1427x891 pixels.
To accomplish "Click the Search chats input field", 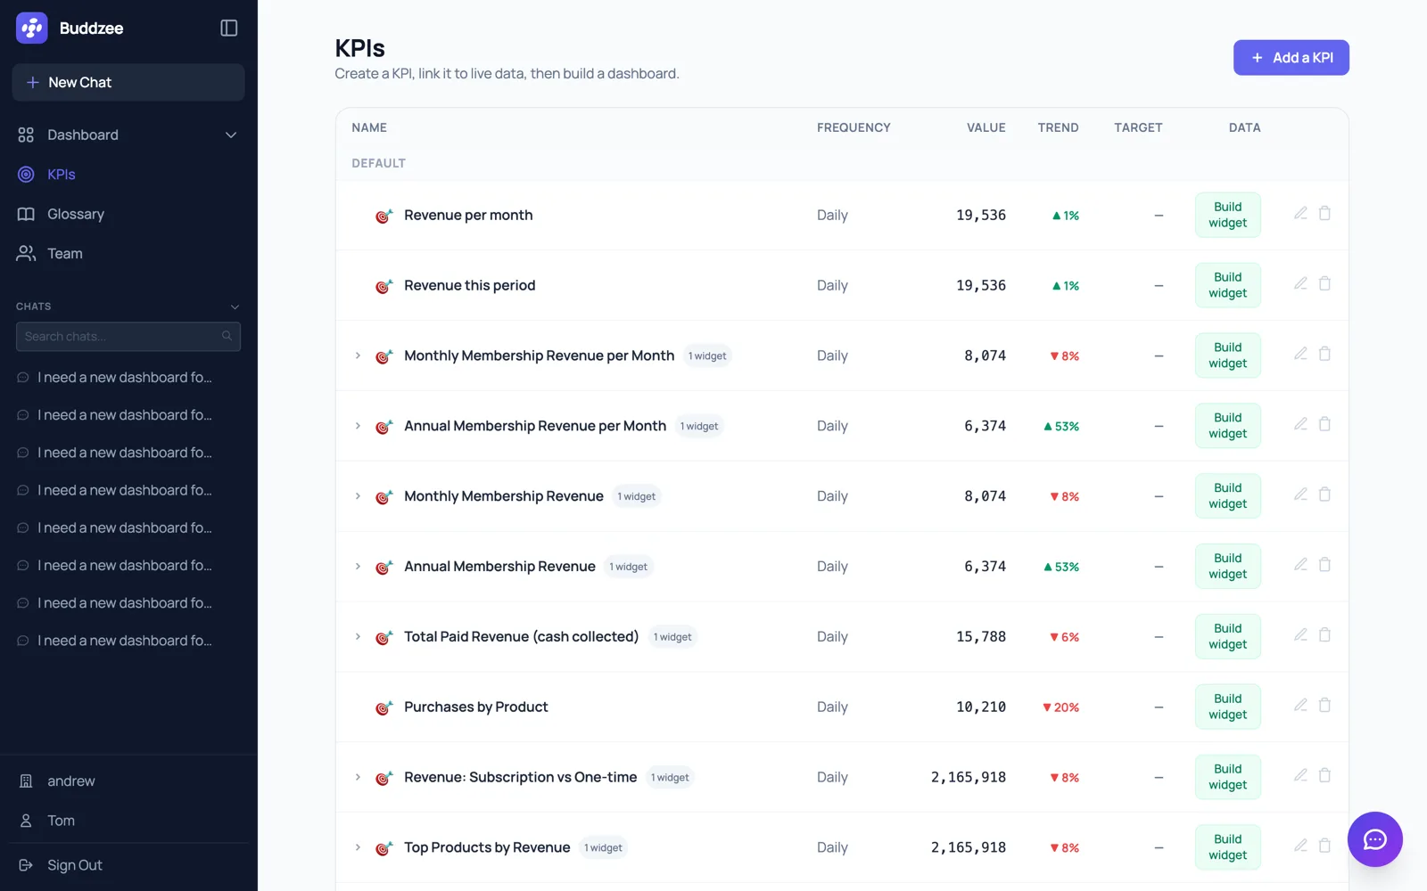I will click(128, 336).
